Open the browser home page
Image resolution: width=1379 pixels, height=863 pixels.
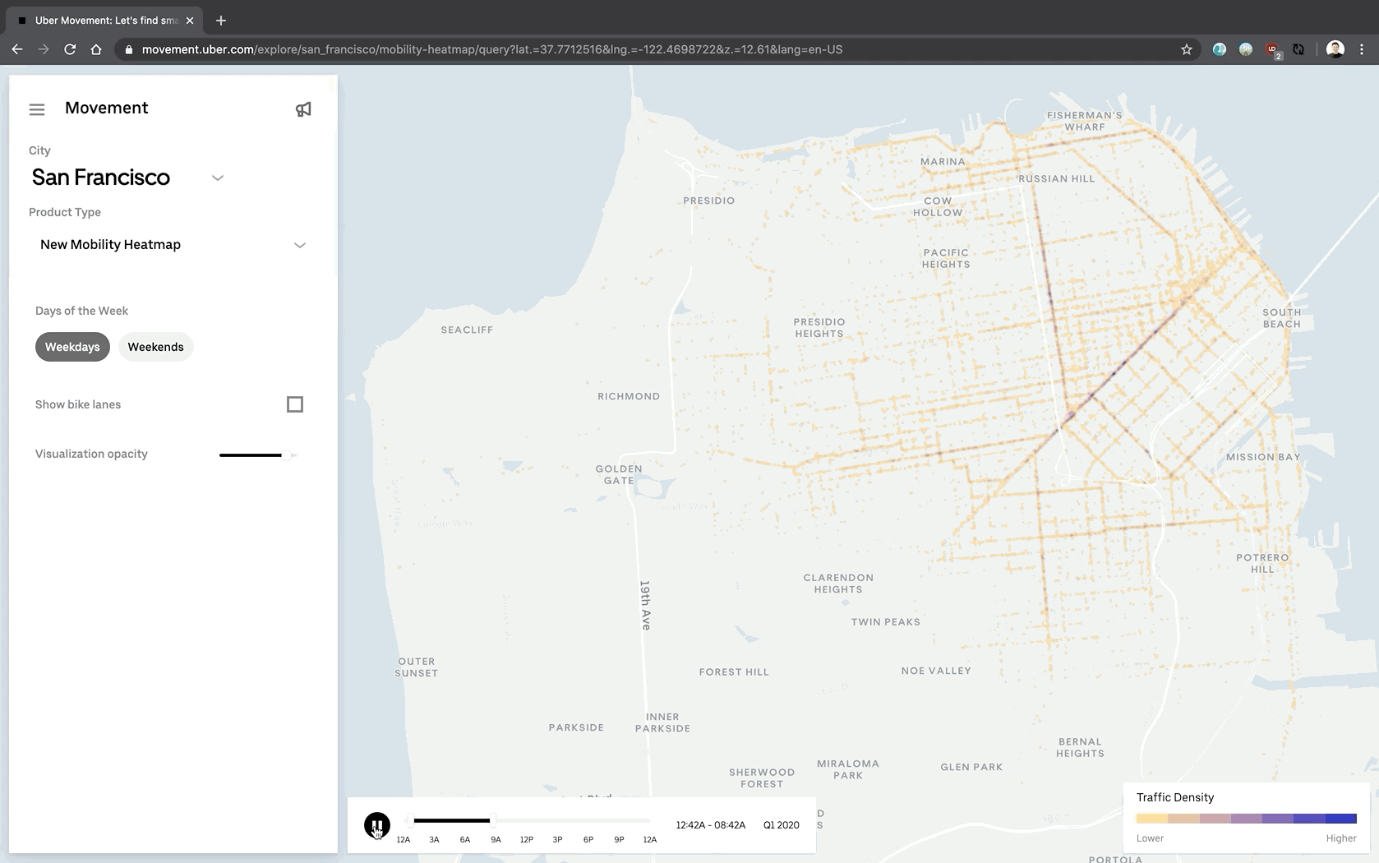tap(96, 49)
